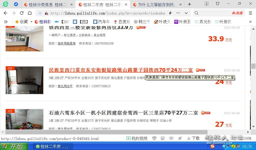Go forward to the next page
Image resolution: width=256 pixels, height=150 pixels.
[x=14, y=13]
